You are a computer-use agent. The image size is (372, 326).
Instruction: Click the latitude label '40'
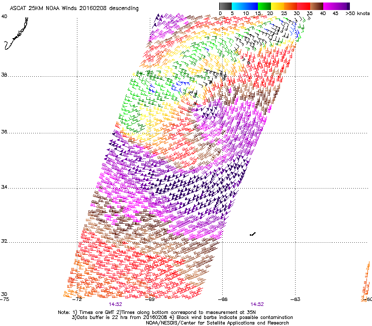(4, 17)
